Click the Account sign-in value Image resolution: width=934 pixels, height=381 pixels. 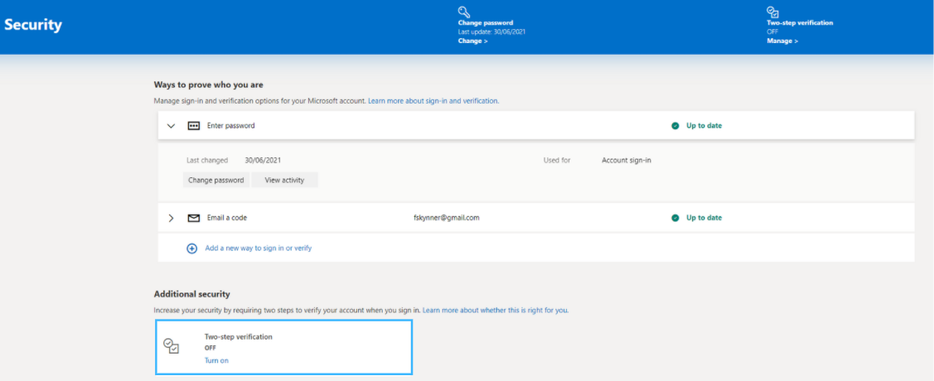coord(627,161)
